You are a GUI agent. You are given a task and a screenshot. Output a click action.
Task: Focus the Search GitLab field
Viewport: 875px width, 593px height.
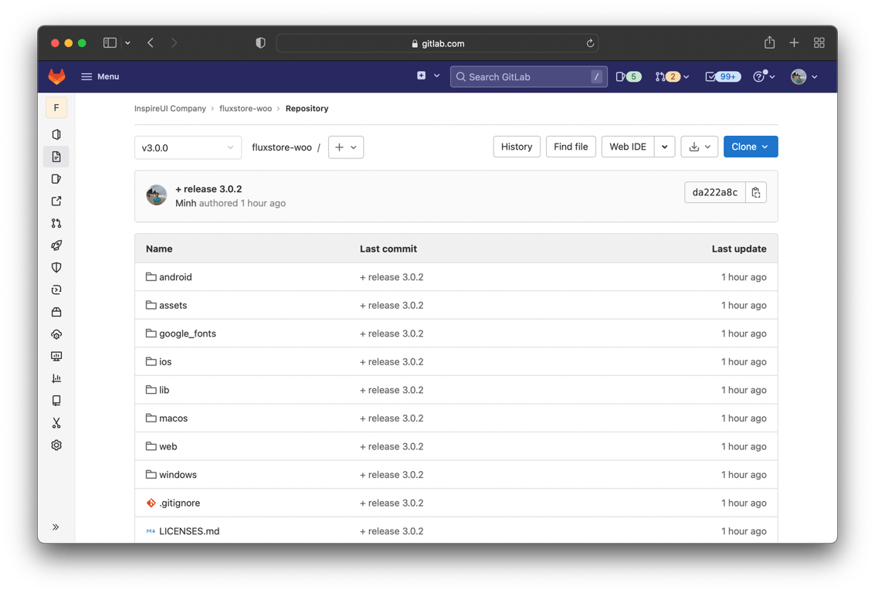(528, 77)
